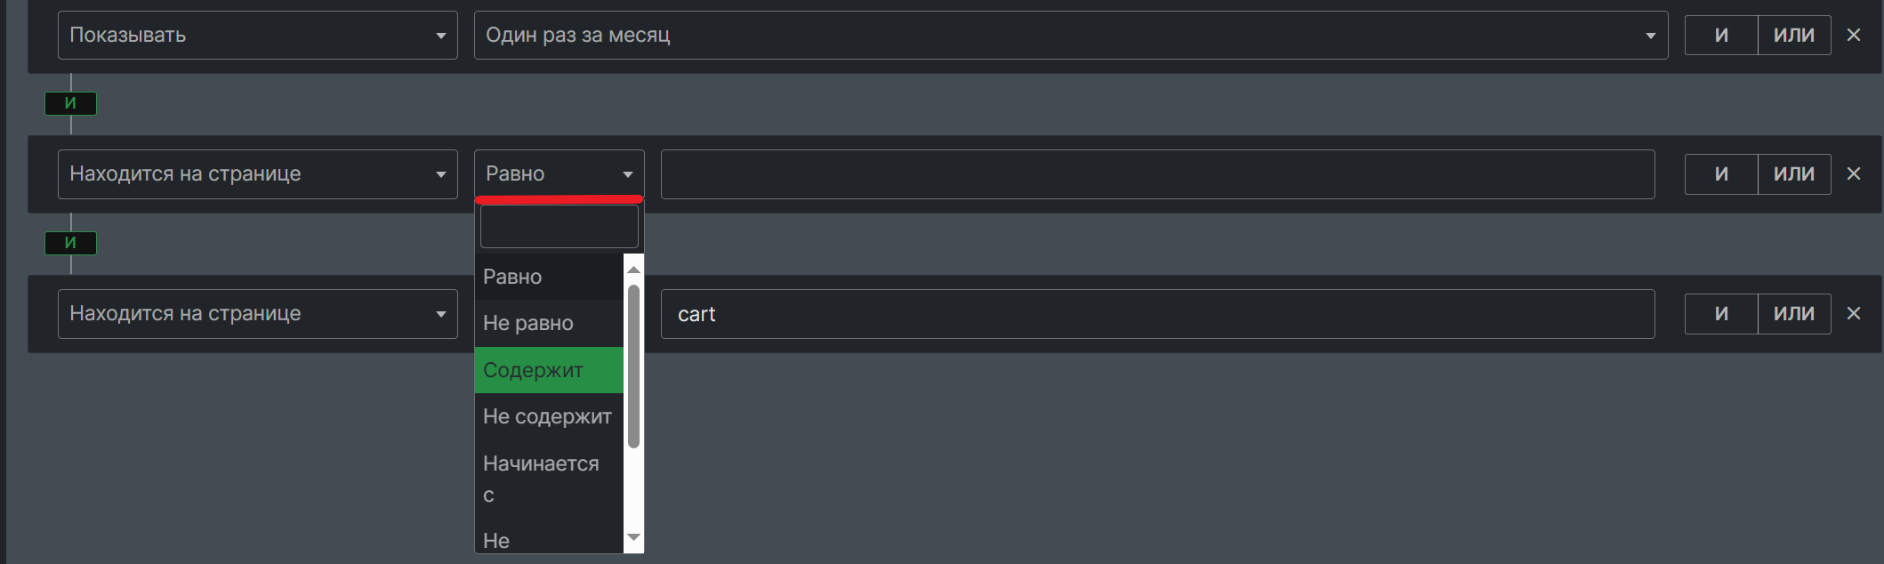Viewport: 1884px width, 564px height.
Task: Open bottom row 'Находится на странице' dropdown
Action: click(x=257, y=314)
